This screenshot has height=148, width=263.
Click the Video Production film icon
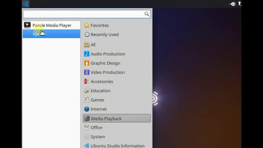tap(87, 72)
